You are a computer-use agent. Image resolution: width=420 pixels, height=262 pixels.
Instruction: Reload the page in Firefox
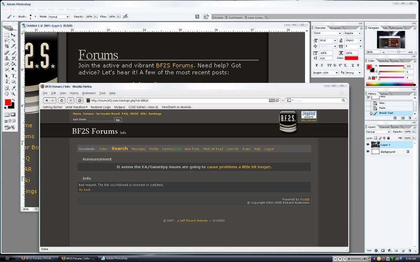point(61,100)
